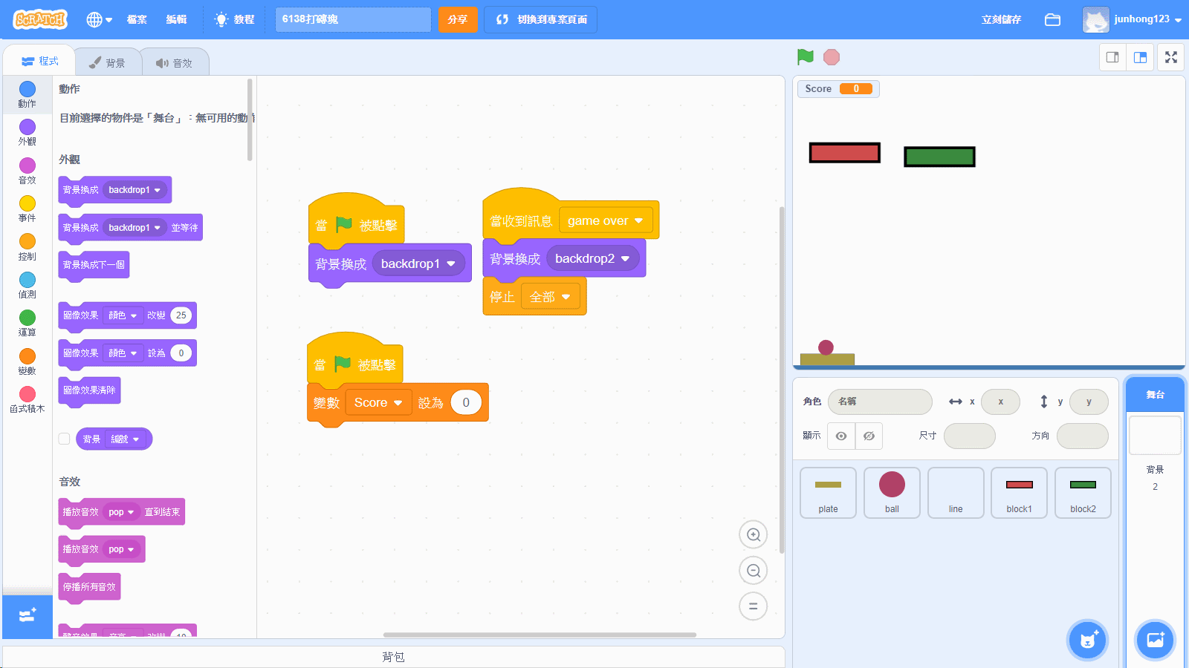Click the green flag to run the project
Viewport: 1189px width, 668px height.
coord(805,57)
